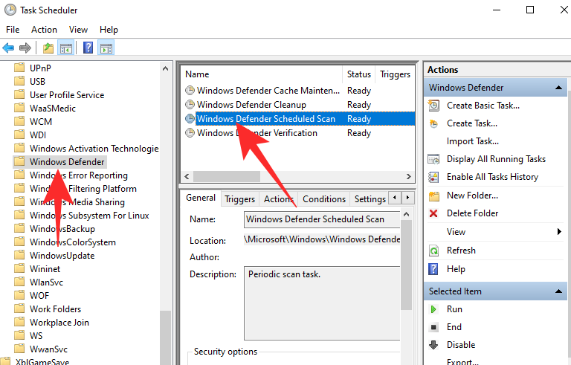Click the clock icon beside Windows Defender Cleanup

(190, 105)
